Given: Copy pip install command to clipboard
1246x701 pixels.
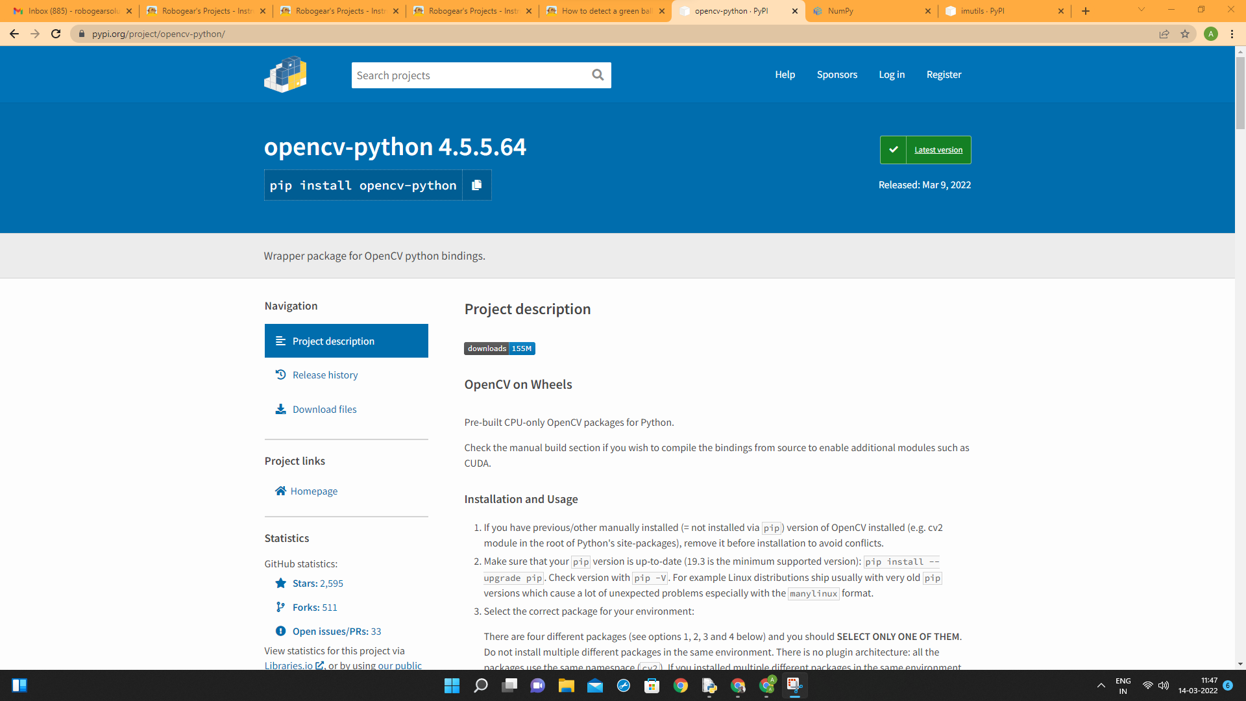Looking at the screenshot, I should coord(477,185).
